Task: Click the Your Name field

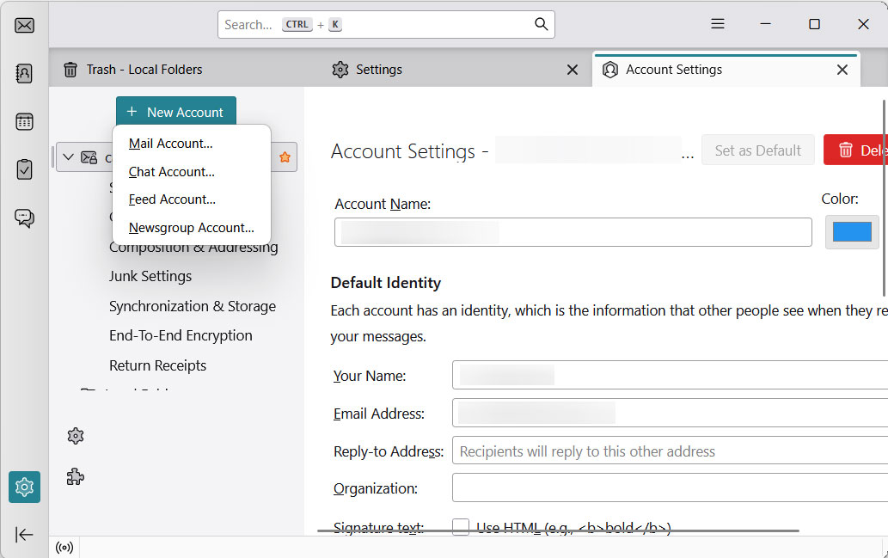Action: coord(670,375)
